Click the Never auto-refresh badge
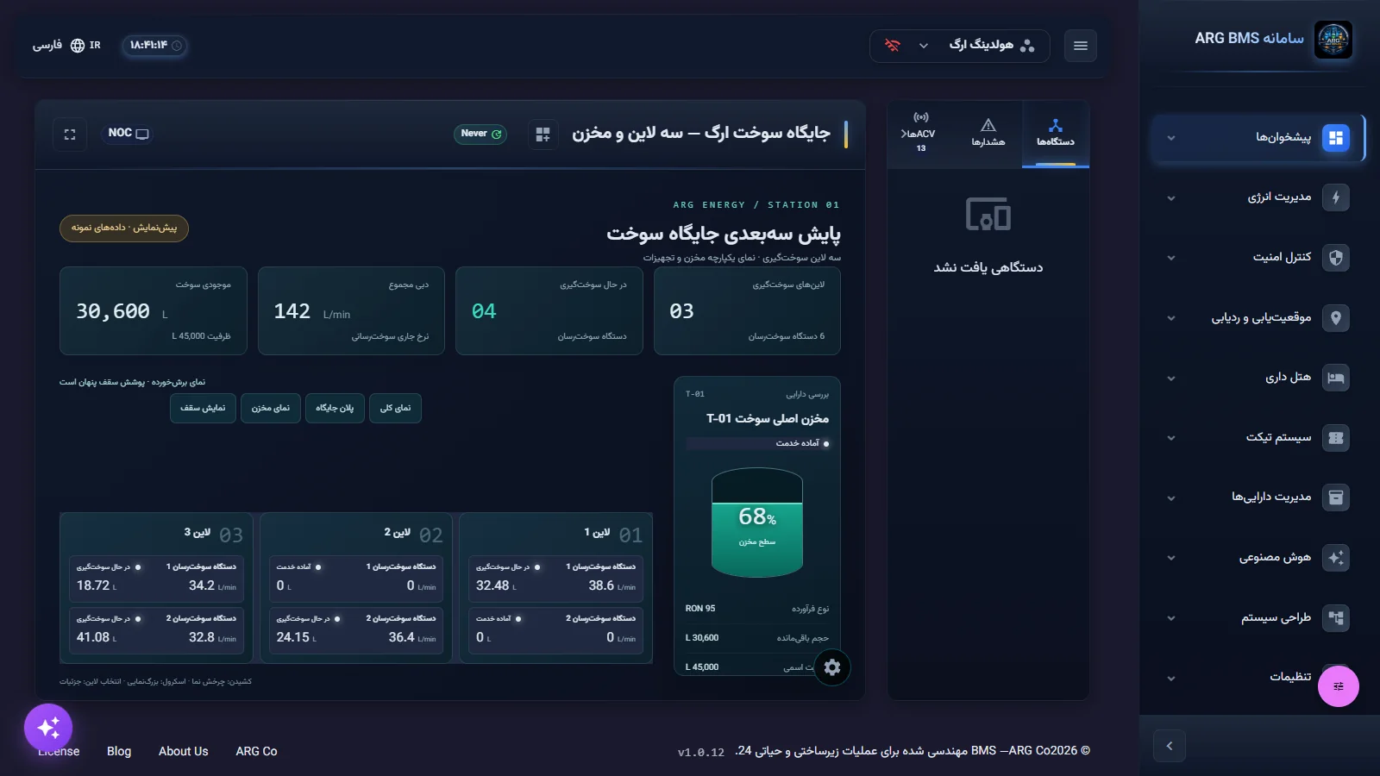This screenshot has height=776, width=1380. 480,134
